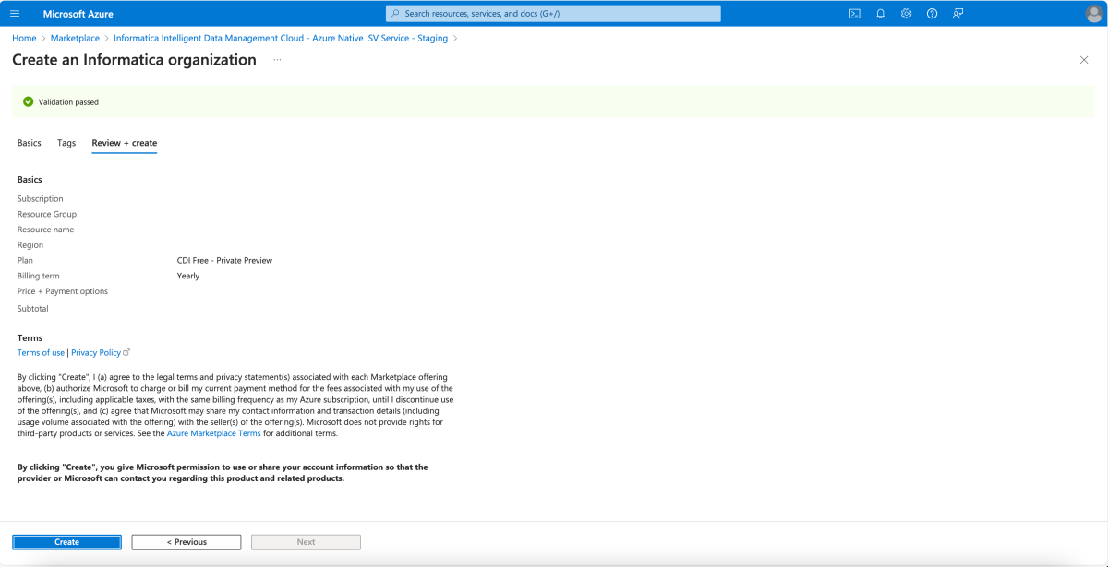Click the 'CDI Free - Private Preview' plan value
The height and width of the screenshot is (567, 1108).
tap(224, 260)
